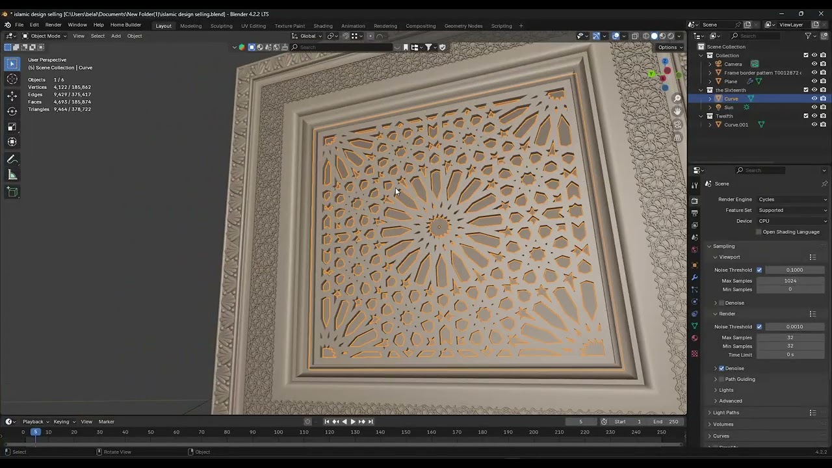This screenshot has width=832, height=468.
Task: Open the Playback popover in timeline
Action: click(35, 422)
